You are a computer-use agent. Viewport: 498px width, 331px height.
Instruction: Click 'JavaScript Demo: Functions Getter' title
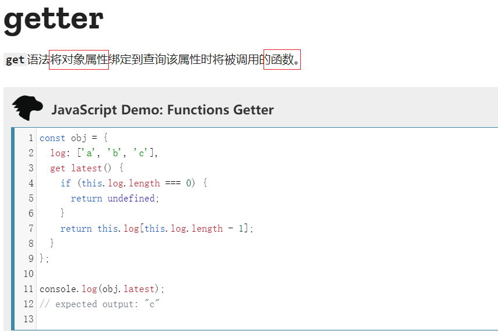click(x=162, y=110)
